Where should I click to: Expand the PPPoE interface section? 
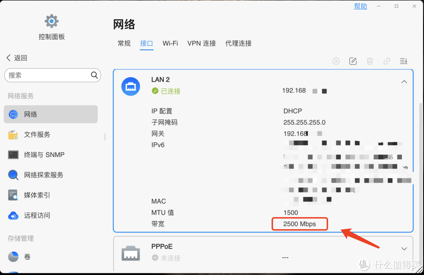(404, 248)
